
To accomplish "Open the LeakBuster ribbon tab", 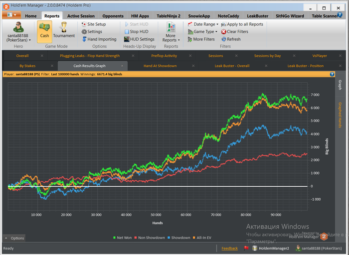I will (x=258, y=16).
